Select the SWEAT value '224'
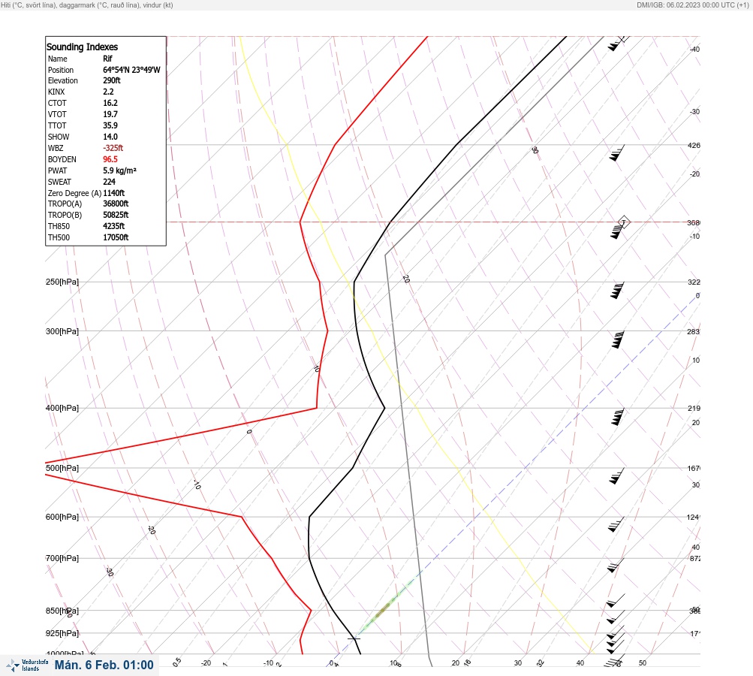 coord(109,182)
